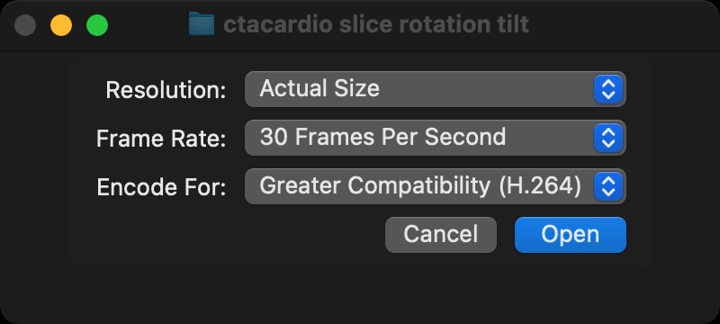This screenshot has width=720, height=324.
Task: Open the Resolution dropdown menu
Action: click(x=436, y=89)
